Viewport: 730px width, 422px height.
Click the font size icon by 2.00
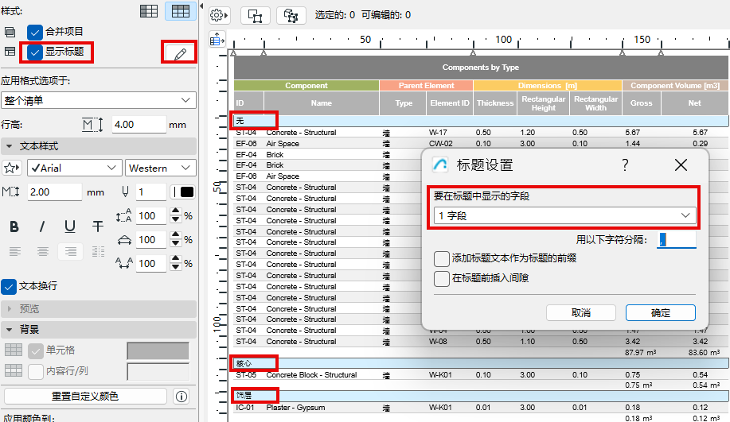pos(10,192)
